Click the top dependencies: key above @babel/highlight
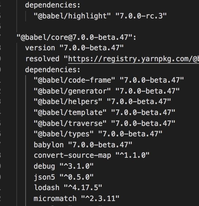The height and width of the screenshot is (206, 199). click(53, 5)
